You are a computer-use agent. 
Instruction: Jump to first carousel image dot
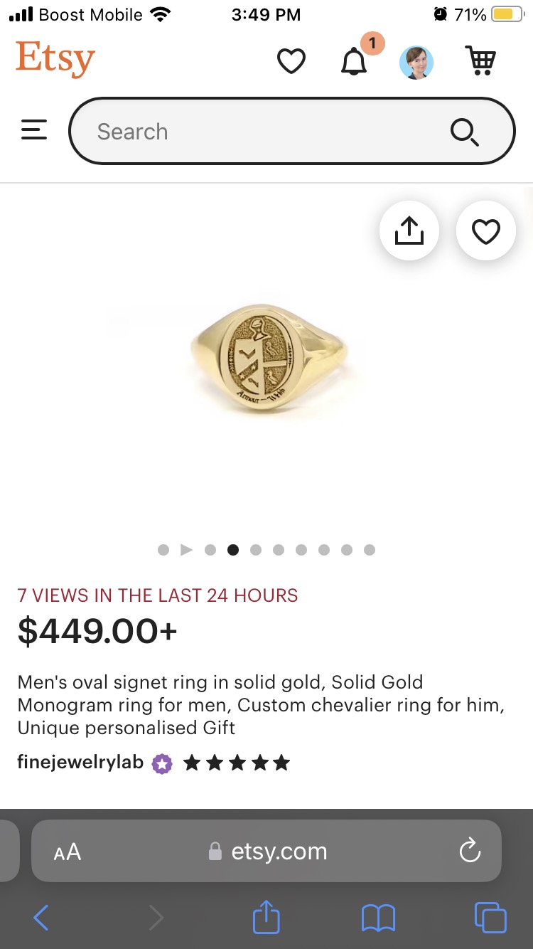pyautogui.click(x=163, y=549)
